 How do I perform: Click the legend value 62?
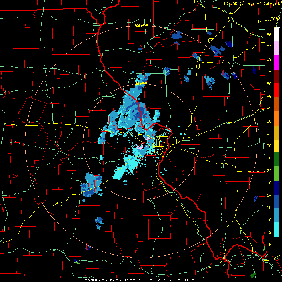click(269, 47)
